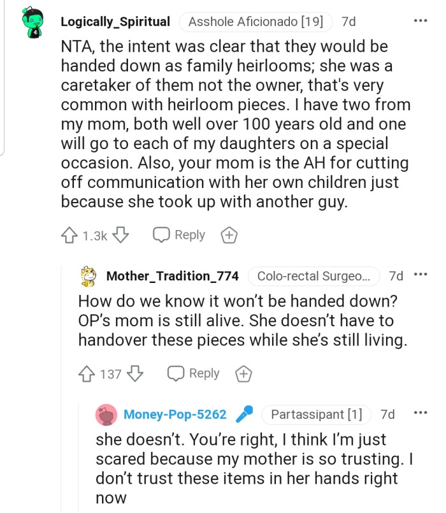Click the Colo-rectal Surgeo... flair

click(314, 276)
